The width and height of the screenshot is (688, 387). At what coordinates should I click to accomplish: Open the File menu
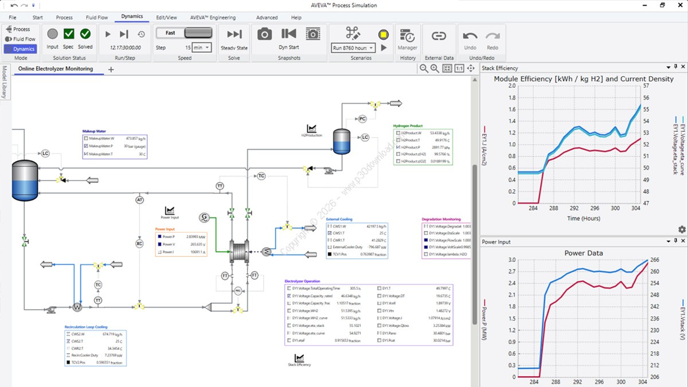click(x=13, y=18)
